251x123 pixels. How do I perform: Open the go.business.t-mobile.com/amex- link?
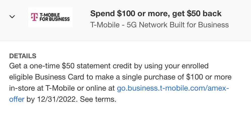point(173,88)
